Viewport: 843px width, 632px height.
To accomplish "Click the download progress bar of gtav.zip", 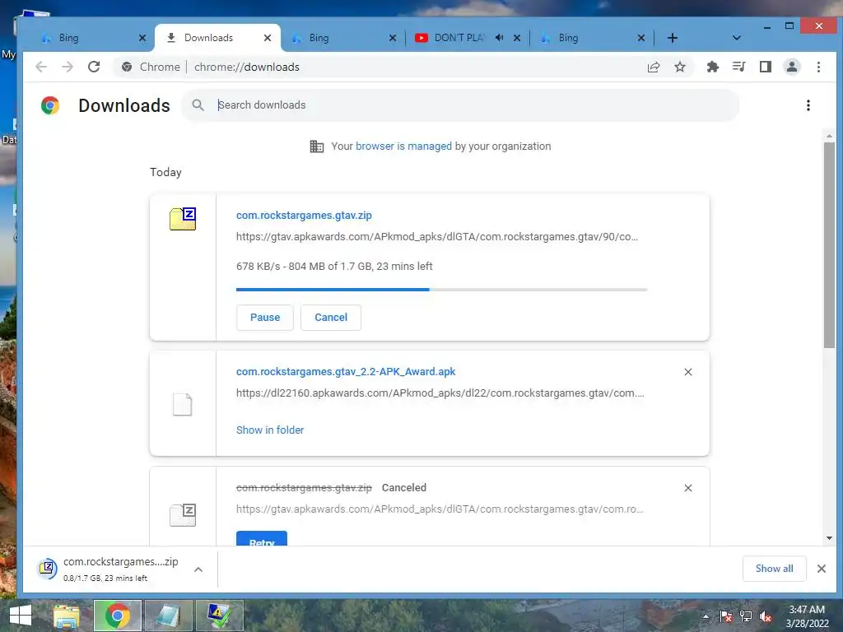I will click(441, 290).
